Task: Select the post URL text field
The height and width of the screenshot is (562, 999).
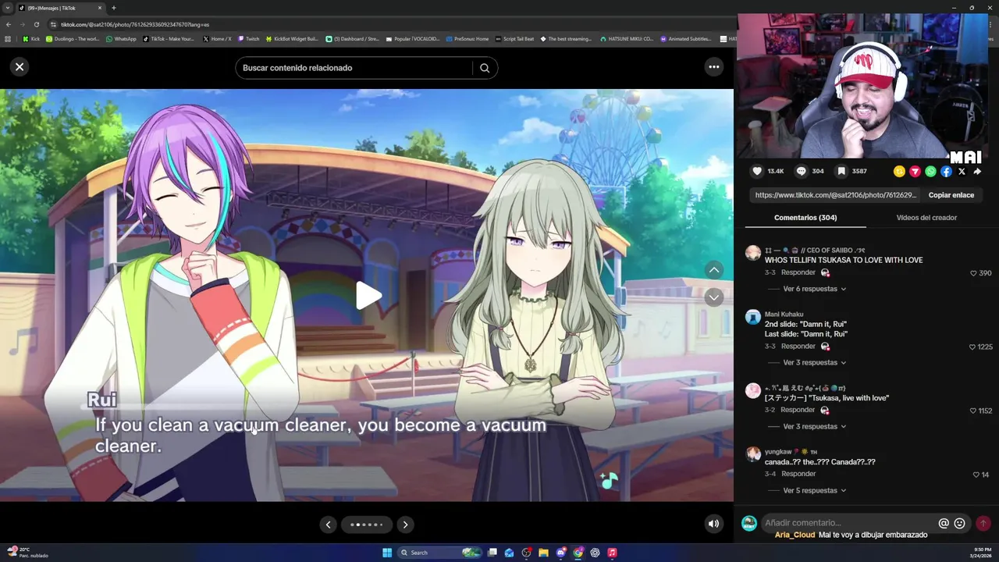Action: 835,195
